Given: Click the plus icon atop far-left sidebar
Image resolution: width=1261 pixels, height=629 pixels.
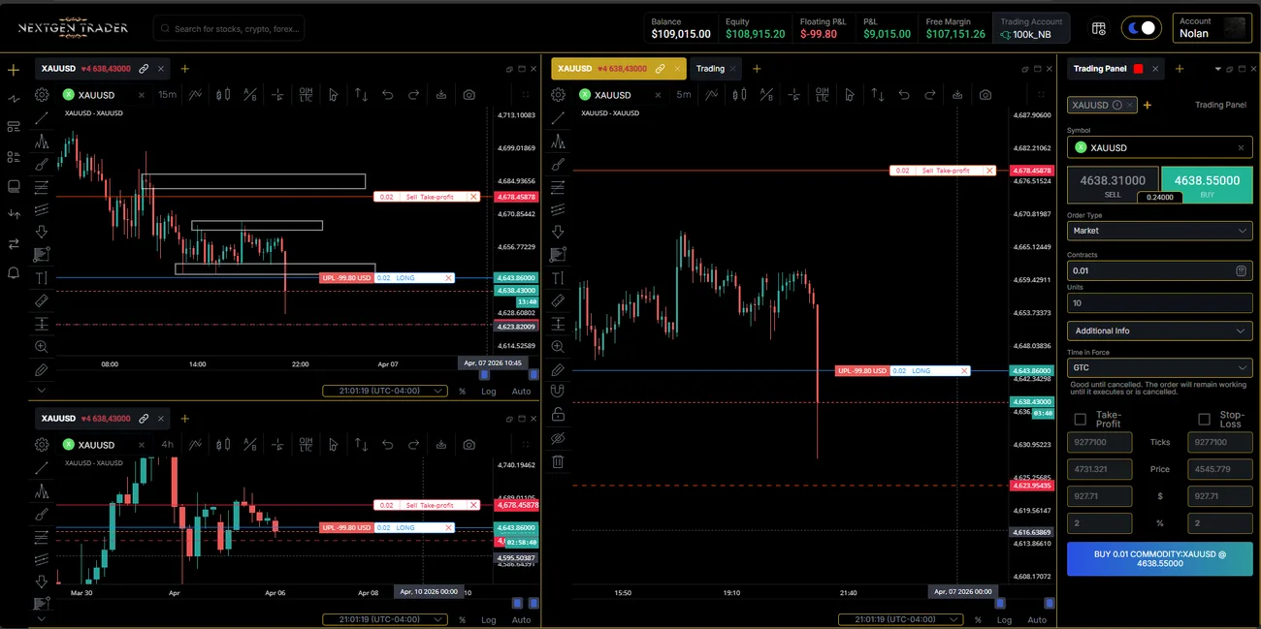Looking at the screenshot, I should point(14,70).
